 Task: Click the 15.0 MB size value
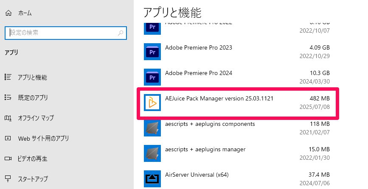click(319, 149)
